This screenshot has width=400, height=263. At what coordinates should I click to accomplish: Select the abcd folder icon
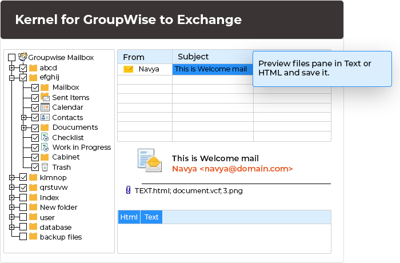33,68
